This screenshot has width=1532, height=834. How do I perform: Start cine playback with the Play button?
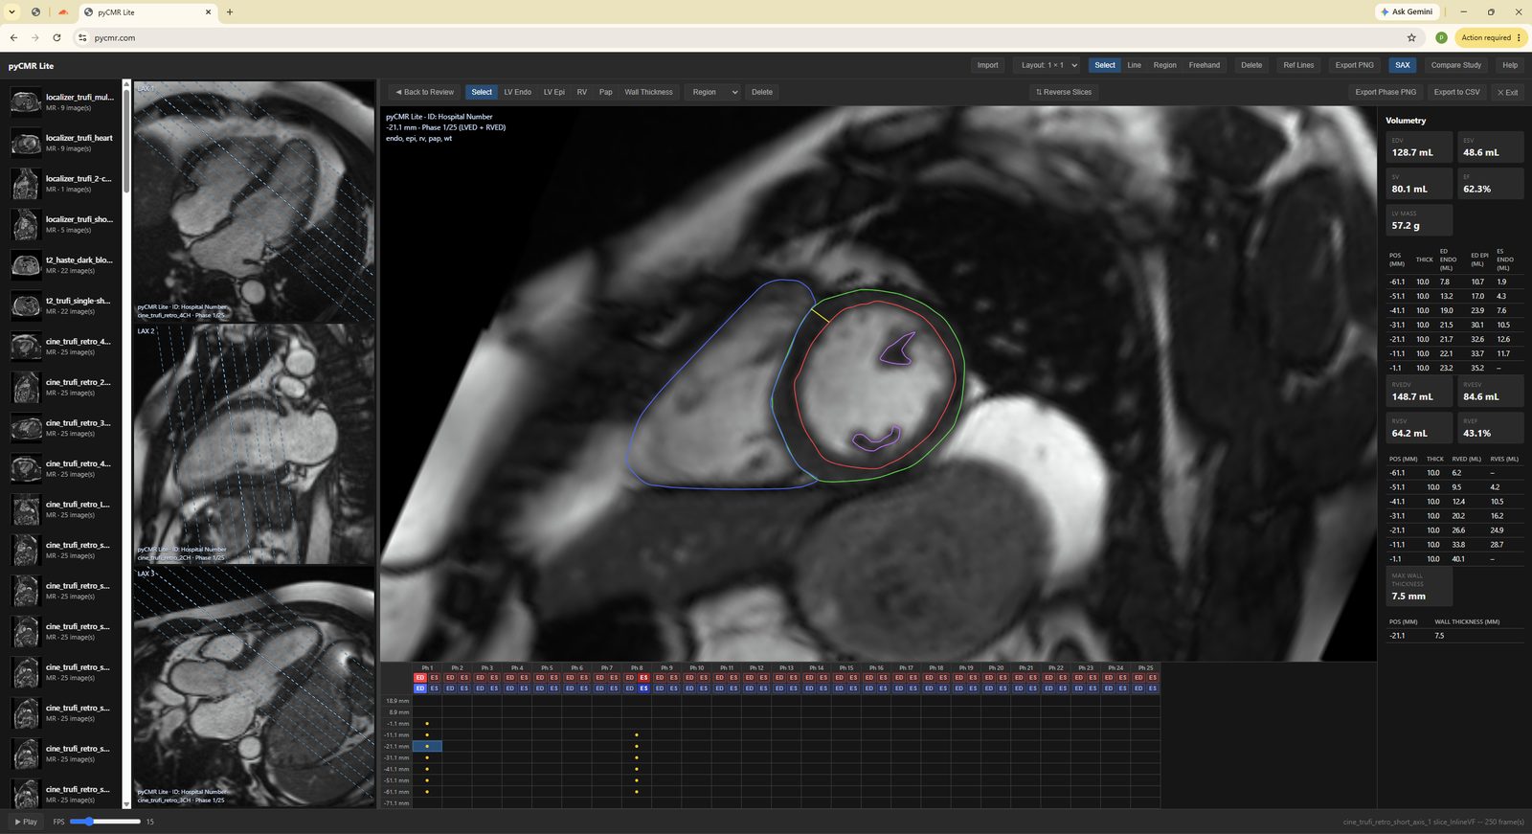pyautogui.click(x=26, y=822)
